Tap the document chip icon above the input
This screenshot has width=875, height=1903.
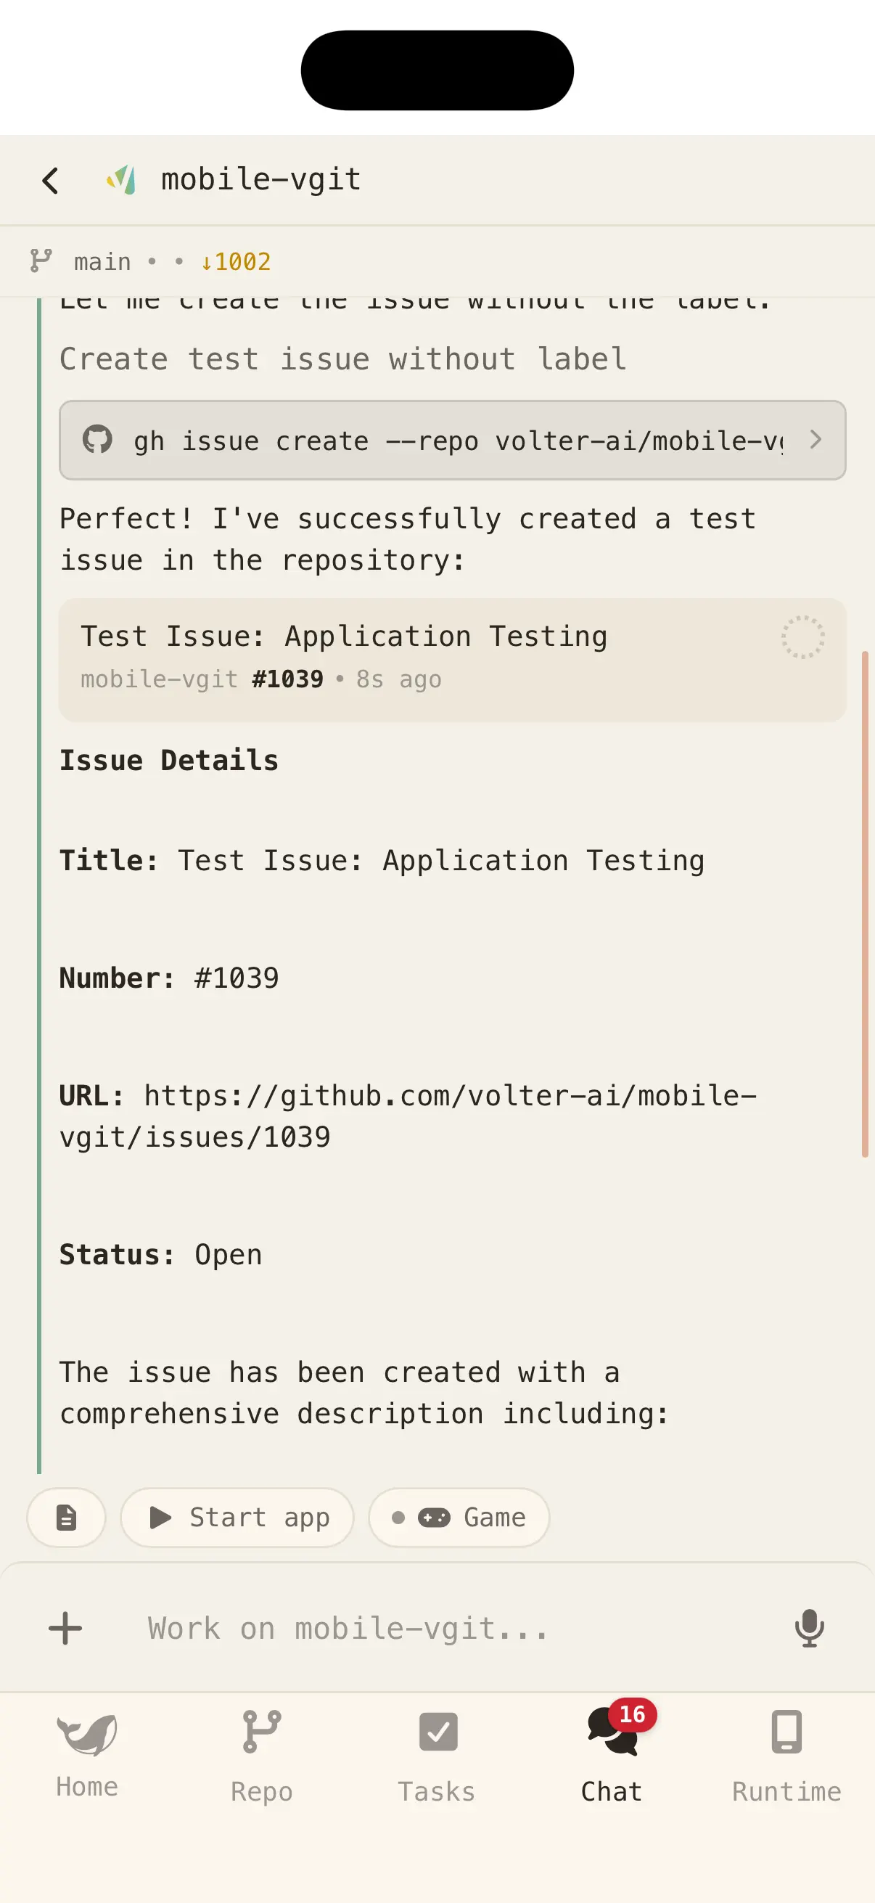pos(66,1518)
